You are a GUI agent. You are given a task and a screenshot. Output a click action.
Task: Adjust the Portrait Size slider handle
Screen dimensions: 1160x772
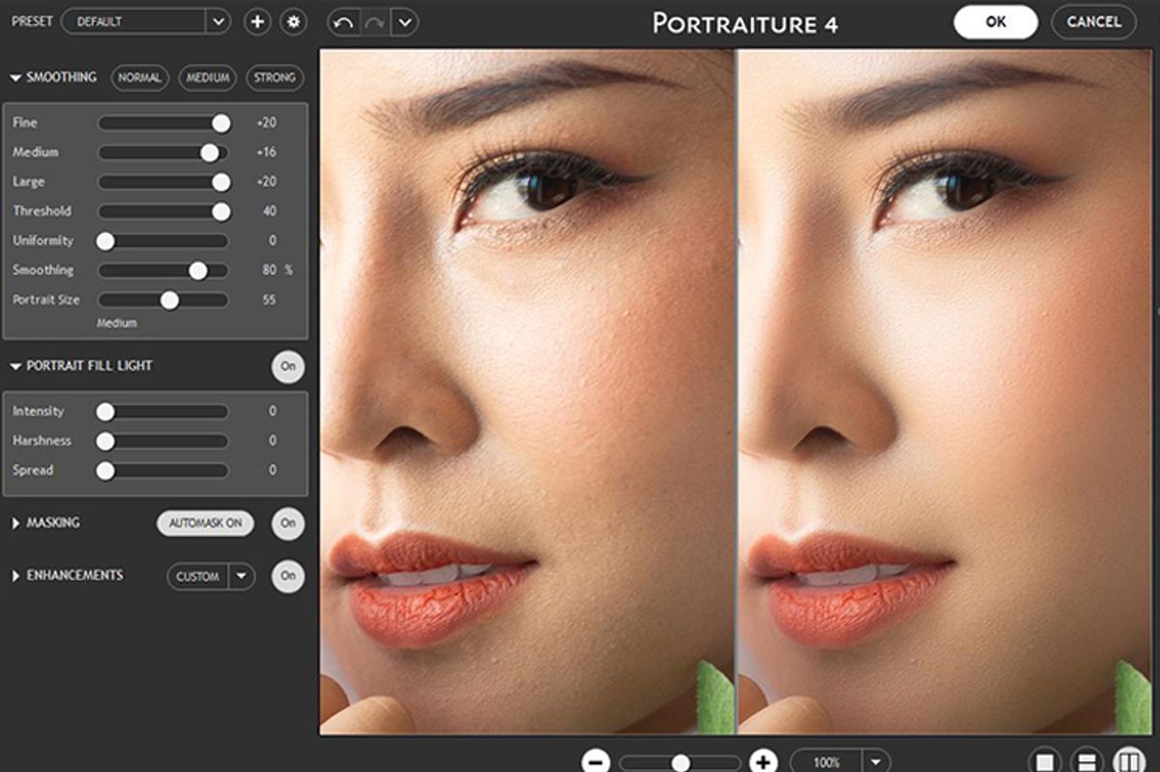pyautogui.click(x=169, y=300)
